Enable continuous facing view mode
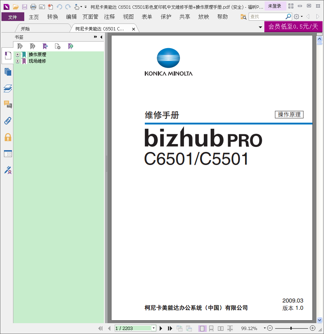Image resolution: width=324 pixels, height=334 pixels. pyautogui.click(x=230, y=329)
